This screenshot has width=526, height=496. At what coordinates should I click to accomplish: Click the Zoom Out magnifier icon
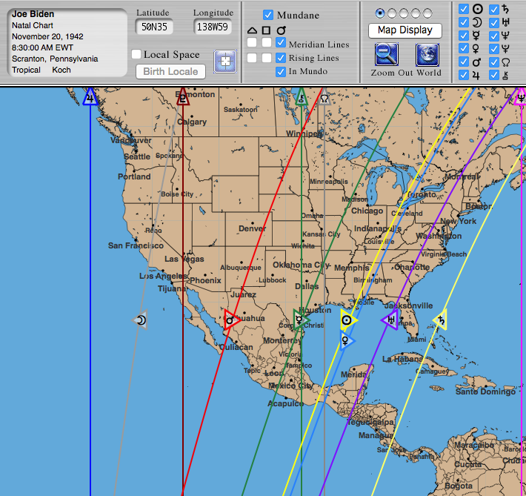click(386, 56)
